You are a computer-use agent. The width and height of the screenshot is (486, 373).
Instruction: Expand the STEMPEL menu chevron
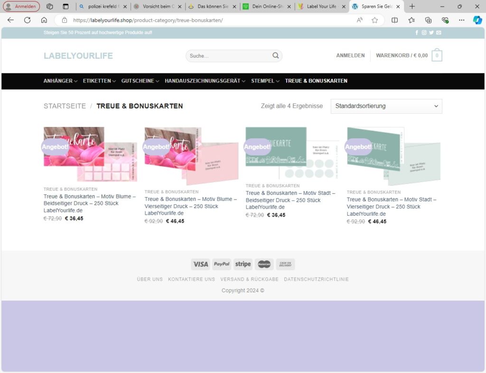(x=277, y=81)
